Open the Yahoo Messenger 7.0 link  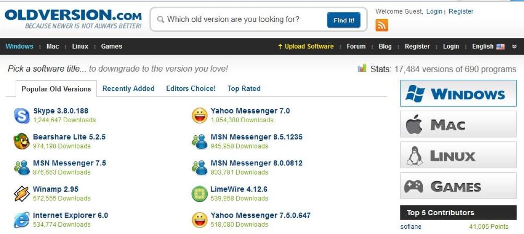[250, 111]
